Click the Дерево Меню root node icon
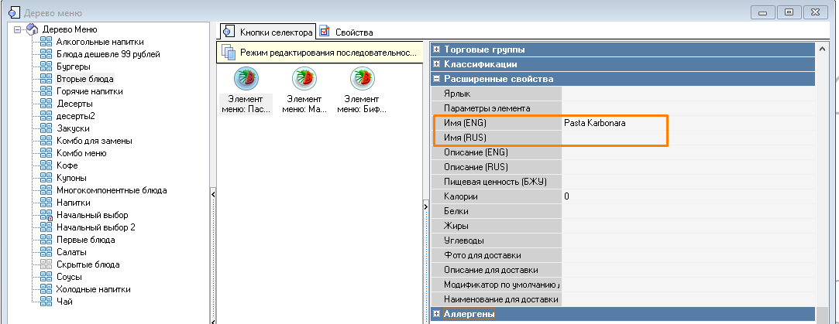The image size is (839, 324). click(33, 29)
